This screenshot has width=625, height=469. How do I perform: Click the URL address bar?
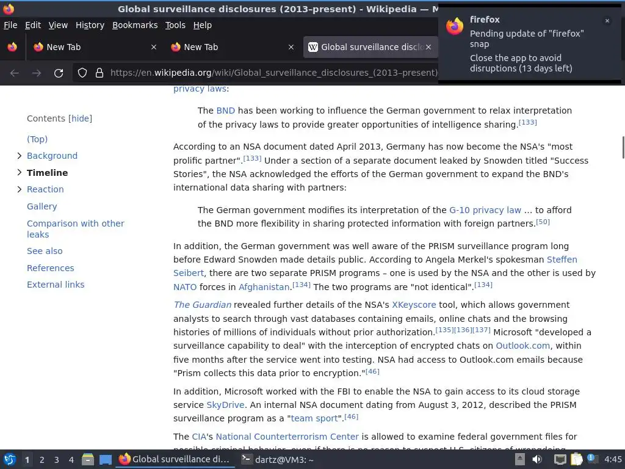(273, 73)
